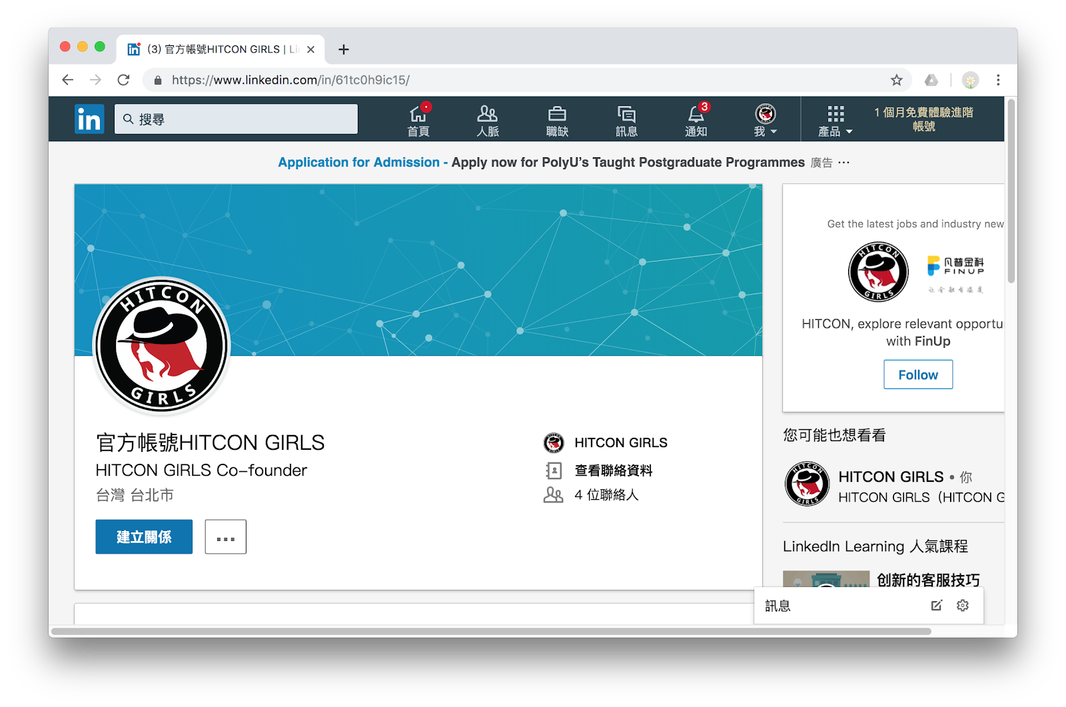Click the HITCON GIRLS profile photo
Viewport: 1066px width, 707px height.
(x=161, y=346)
